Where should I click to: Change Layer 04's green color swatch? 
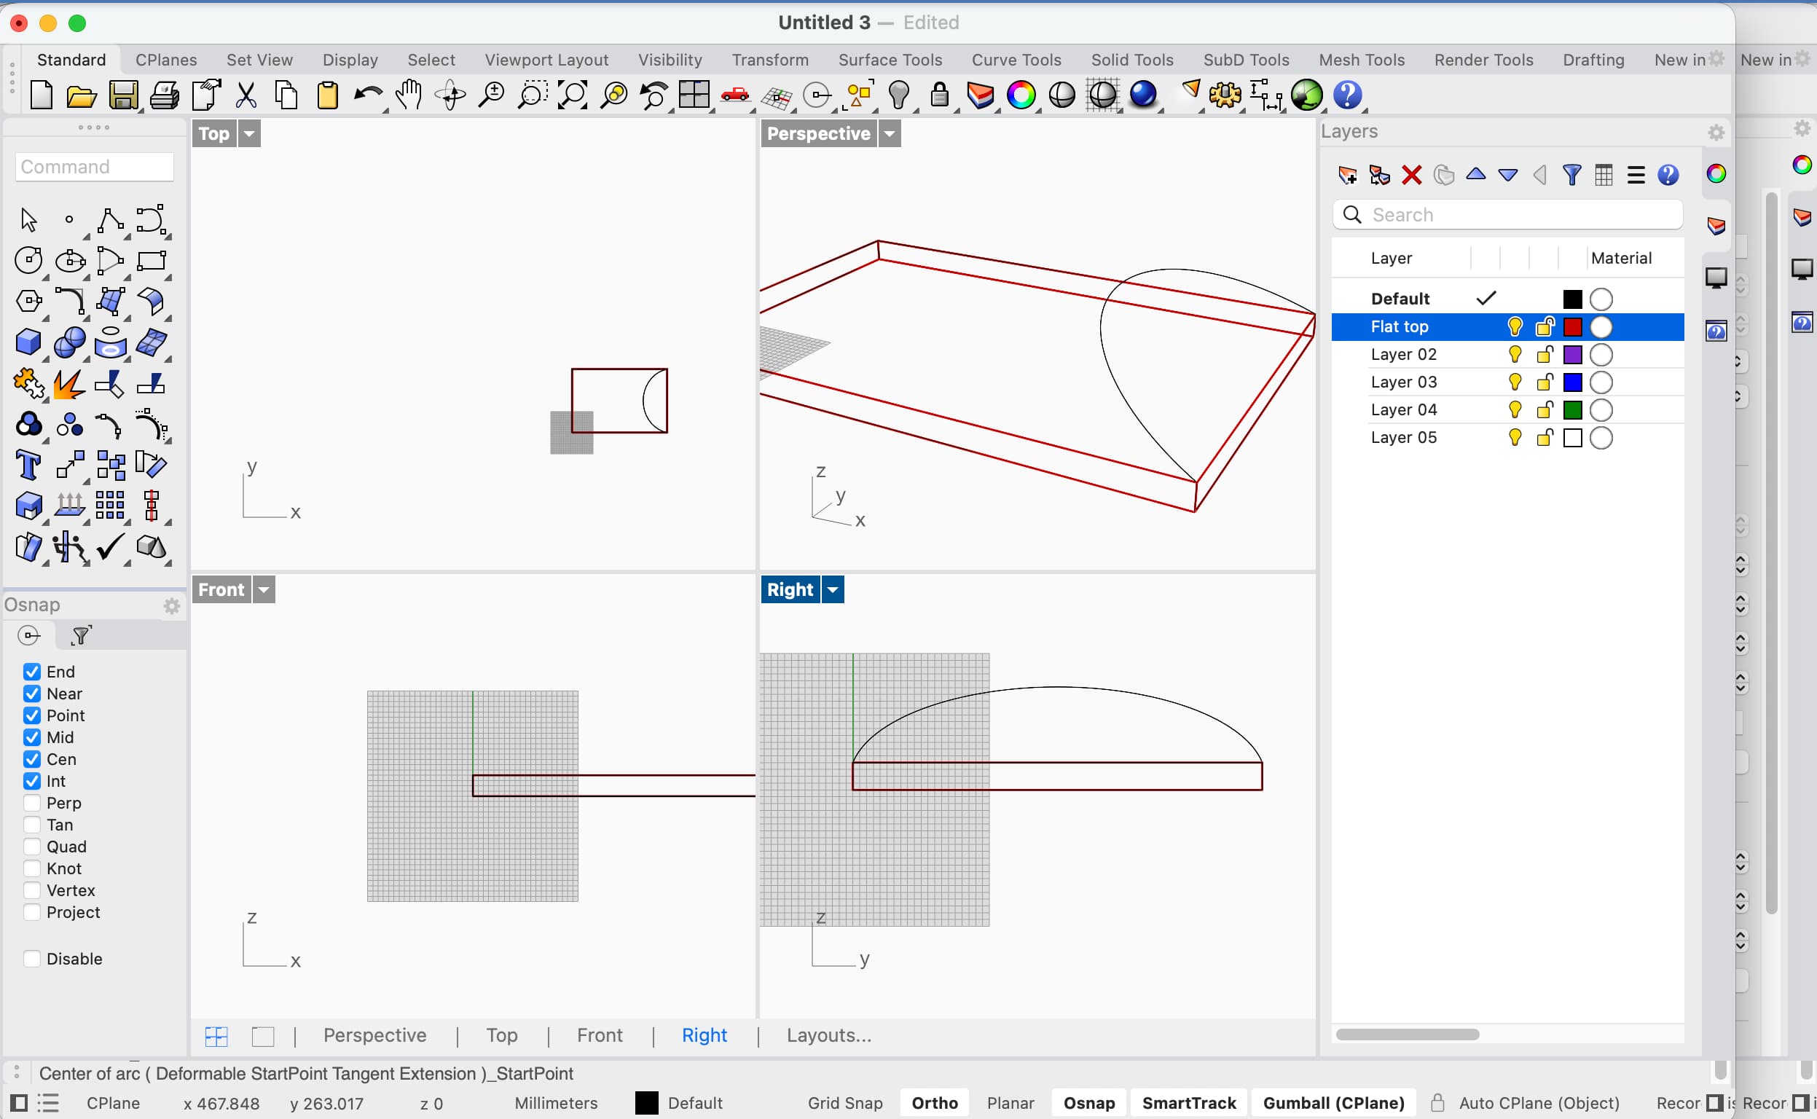tap(1574, 409)
